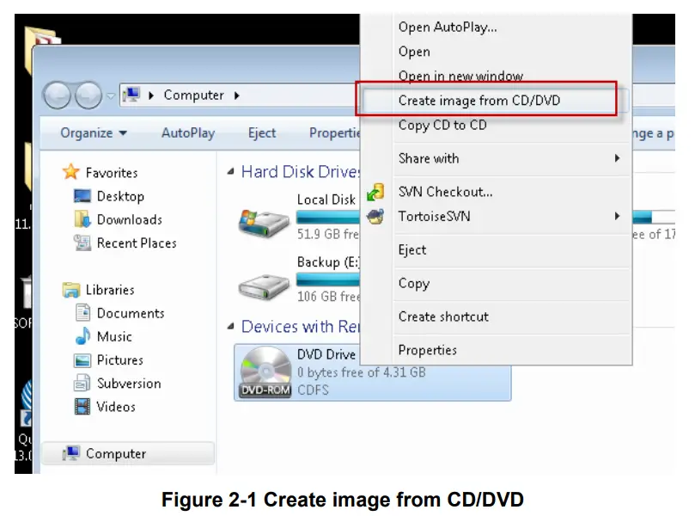Click the Videos filmstrip icon
This screenshot has height=516, width=695.
[82, 407]
